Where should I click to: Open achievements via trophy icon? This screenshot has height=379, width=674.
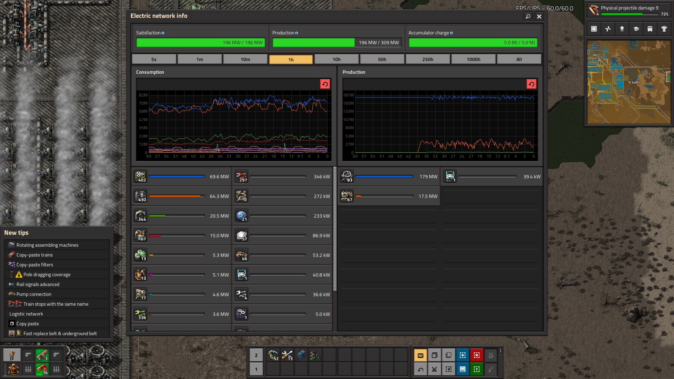(x=664, y=29)
